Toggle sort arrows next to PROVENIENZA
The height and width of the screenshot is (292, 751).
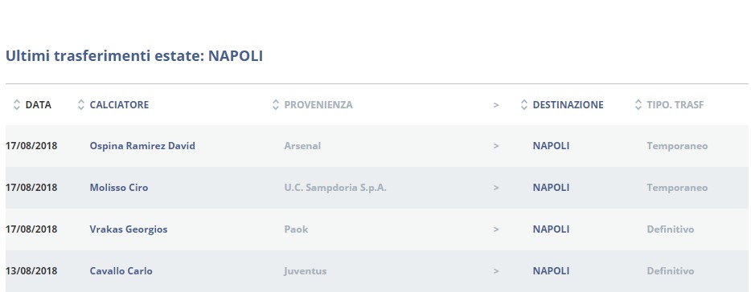pos(276,104)
